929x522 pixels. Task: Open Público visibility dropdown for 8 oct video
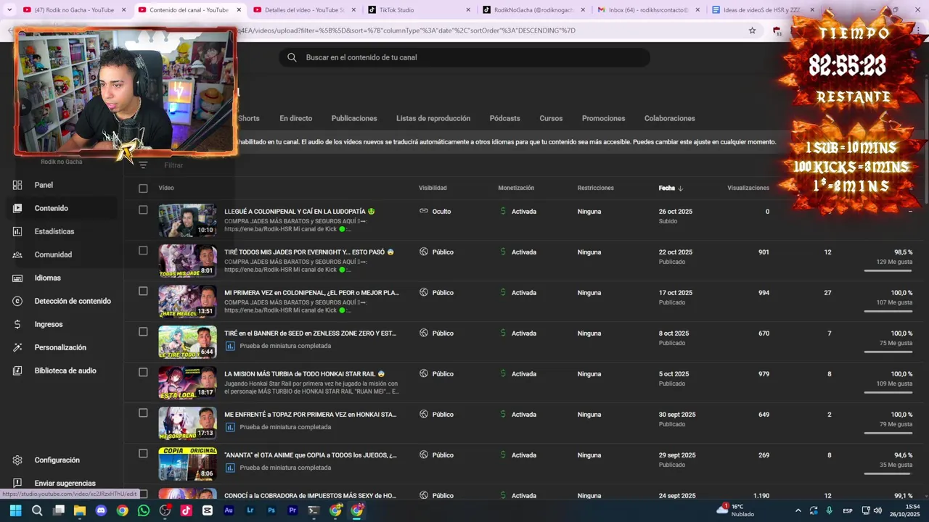[436, 333]
